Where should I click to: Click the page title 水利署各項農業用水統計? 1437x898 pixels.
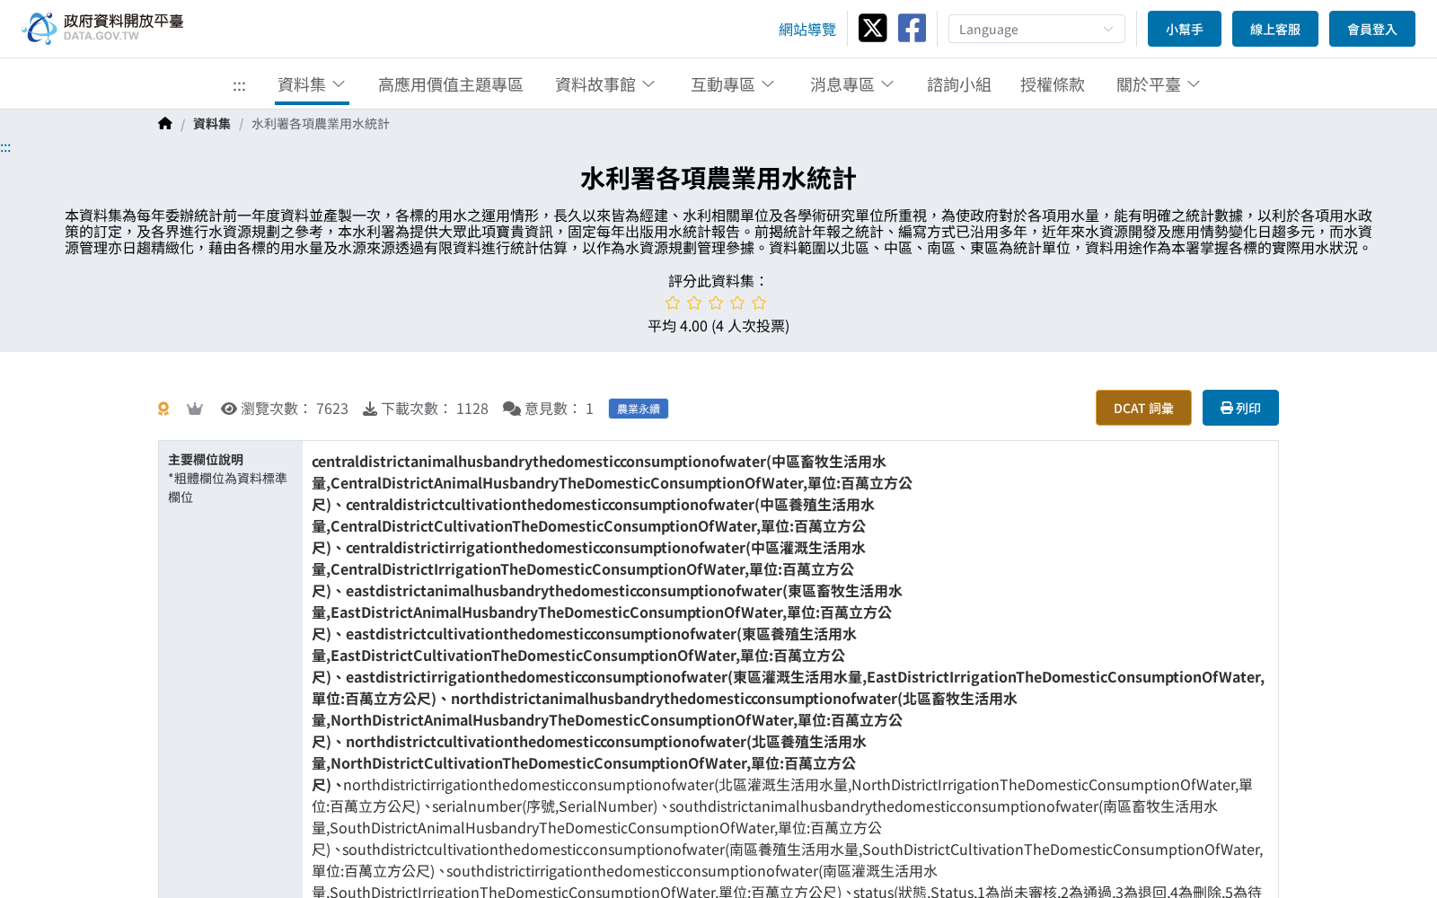(718, 179)
